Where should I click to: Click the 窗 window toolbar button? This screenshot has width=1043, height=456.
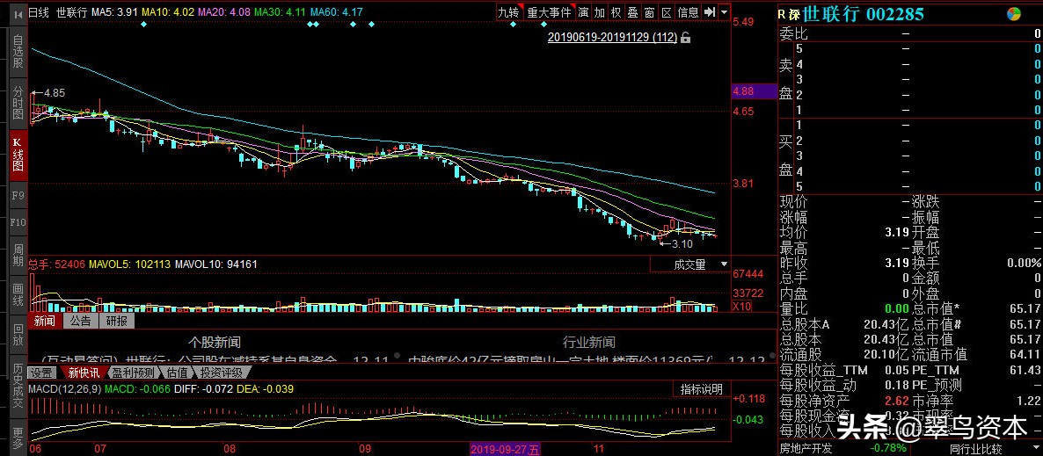click(x=648, y=12)
